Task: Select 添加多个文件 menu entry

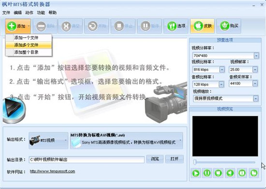Action: pos(29,45)
